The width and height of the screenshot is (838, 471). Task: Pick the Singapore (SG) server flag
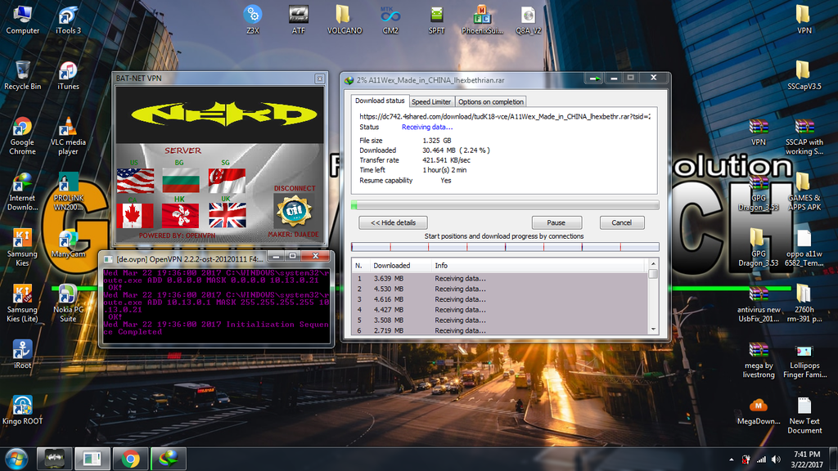pos(227,180)
